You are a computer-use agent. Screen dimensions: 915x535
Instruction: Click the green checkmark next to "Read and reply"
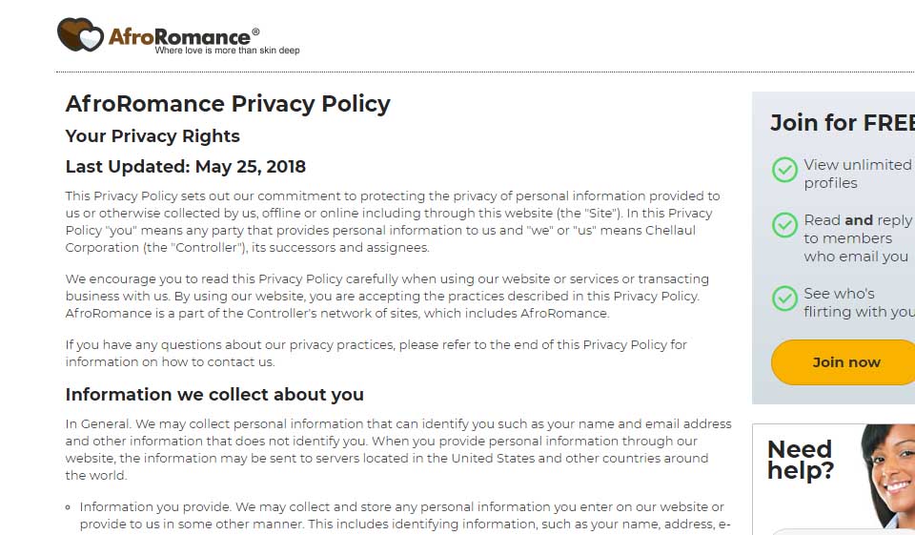(x=784, y=225)
